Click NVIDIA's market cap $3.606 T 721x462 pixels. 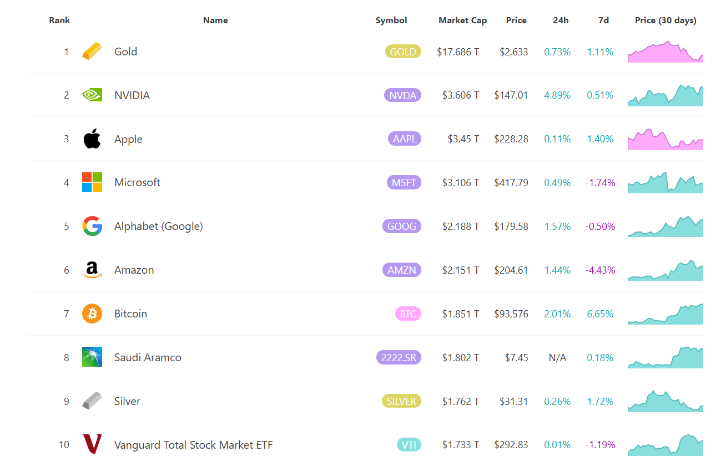point(461,95)
